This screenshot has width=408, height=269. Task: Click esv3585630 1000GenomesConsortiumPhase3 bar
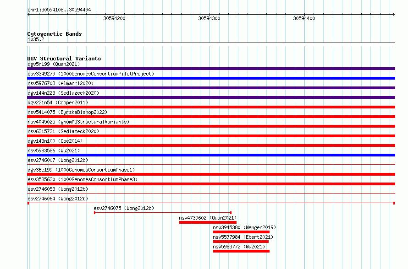tap(211, 184)
